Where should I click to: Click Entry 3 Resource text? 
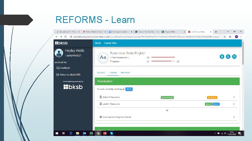111,97
